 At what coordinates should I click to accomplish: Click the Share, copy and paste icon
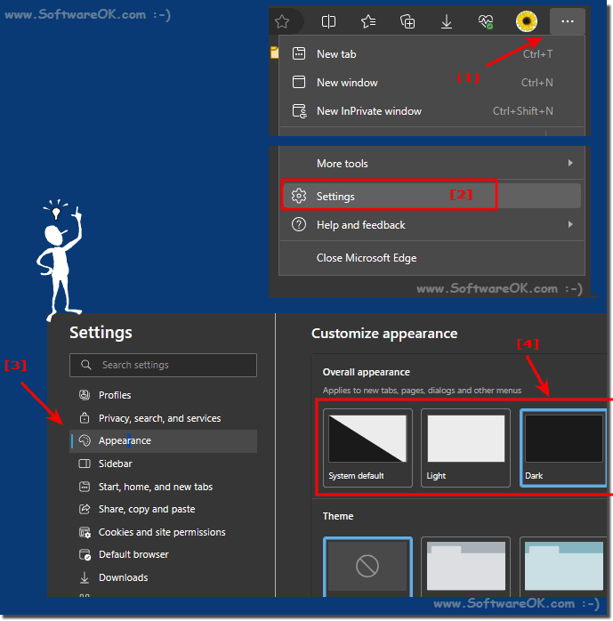85,509
